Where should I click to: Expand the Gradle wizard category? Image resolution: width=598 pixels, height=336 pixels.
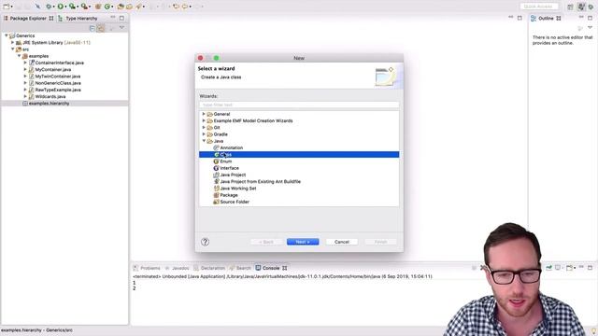tap(204, 134)
